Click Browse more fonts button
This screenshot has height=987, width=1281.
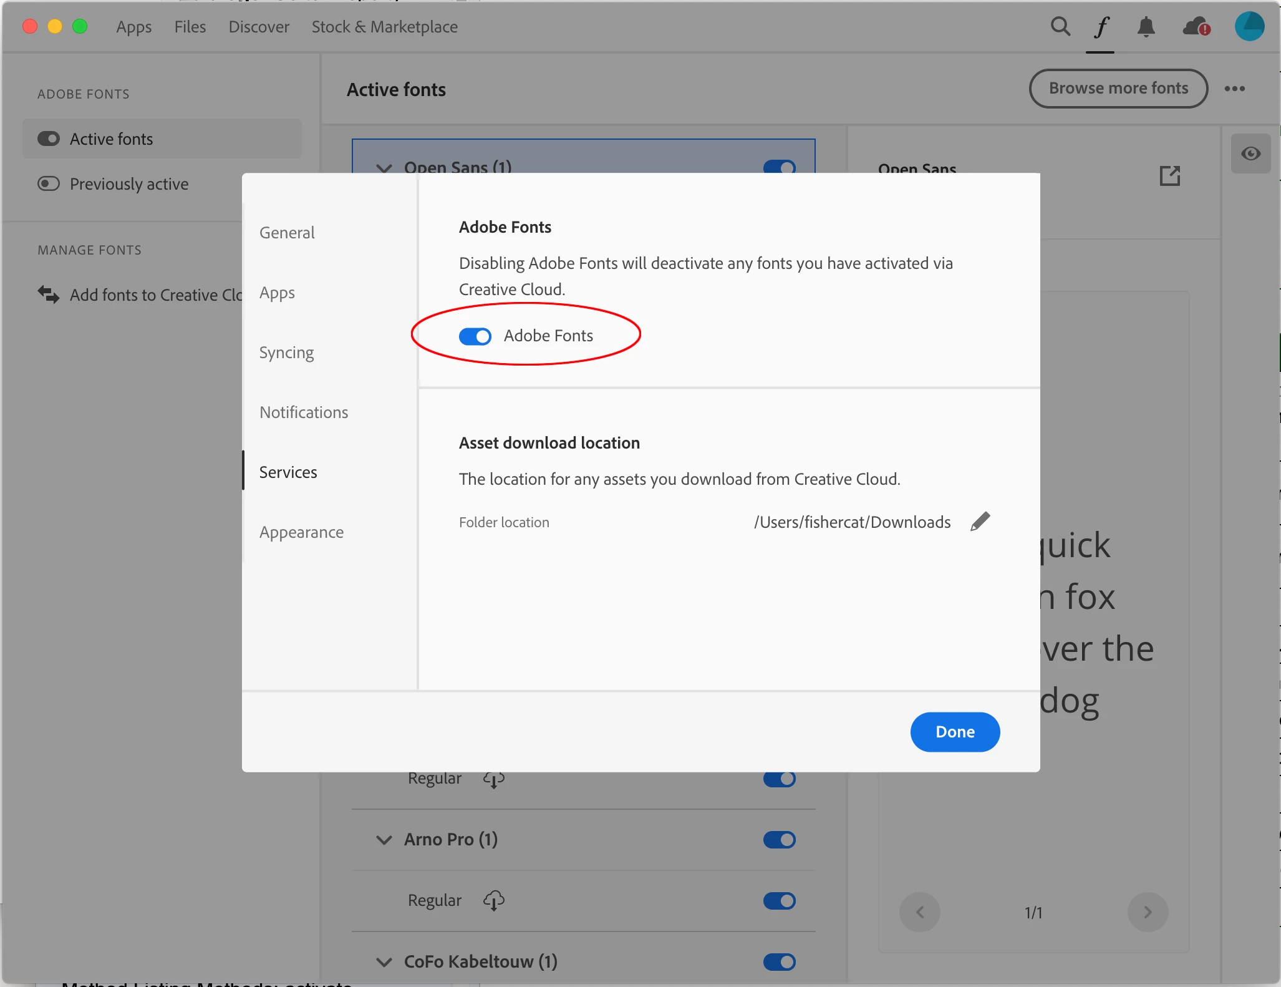1118,89
